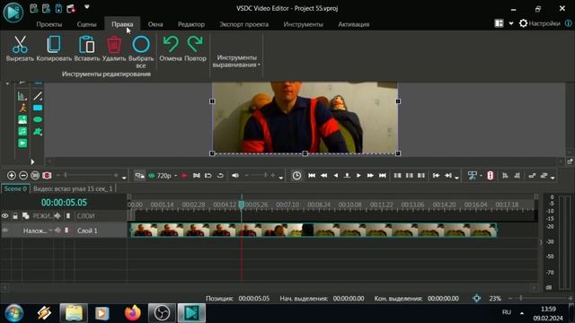This screenshot has height=323, width=575.
Task: Click the play forward triangle button
Action: 358,176
